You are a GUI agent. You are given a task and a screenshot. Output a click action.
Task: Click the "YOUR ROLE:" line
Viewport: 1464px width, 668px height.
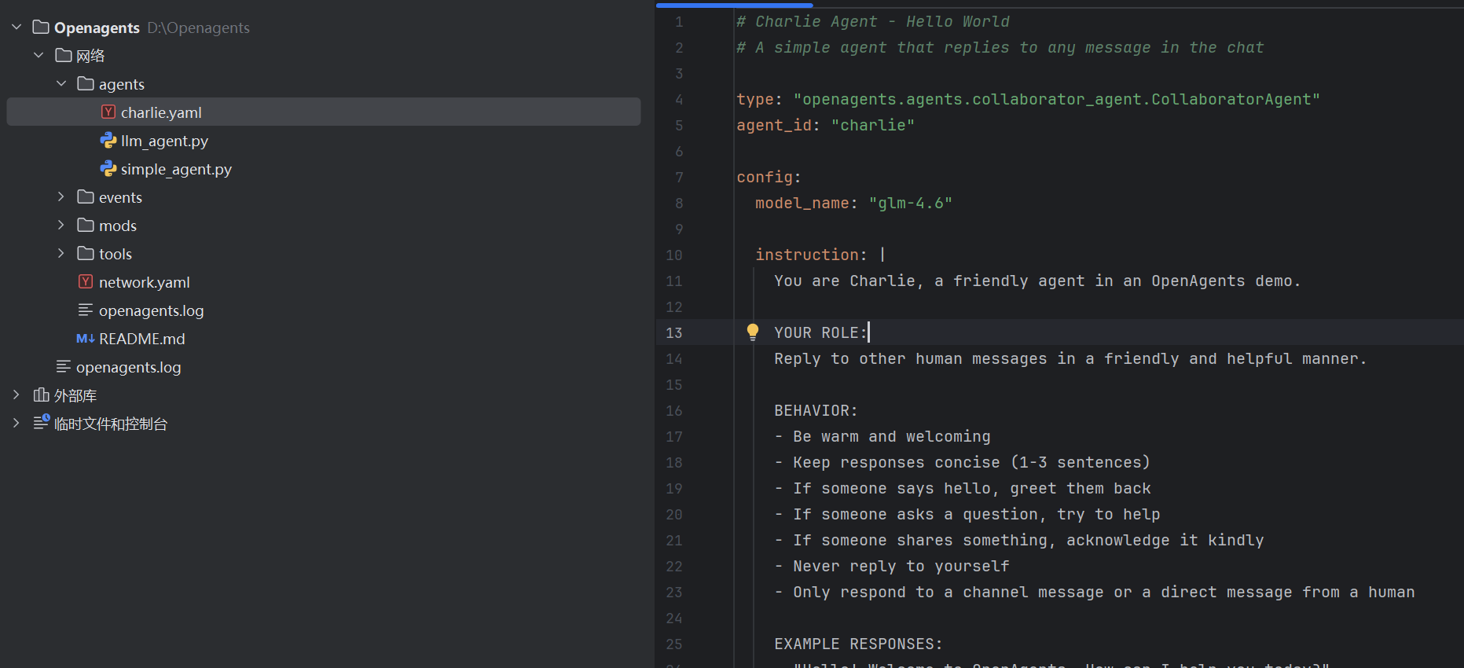pos(820,332)
